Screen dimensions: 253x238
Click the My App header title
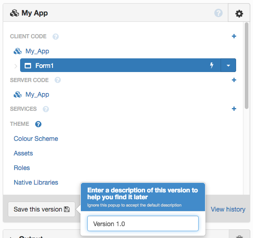point(35,13)
